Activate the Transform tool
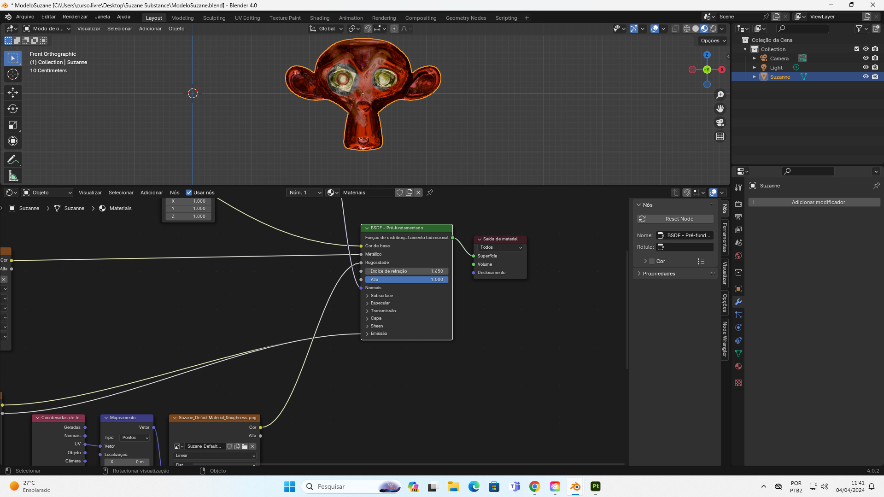This screenshot has width=884, height=497. pyautogui.click(x=13, y=141)
